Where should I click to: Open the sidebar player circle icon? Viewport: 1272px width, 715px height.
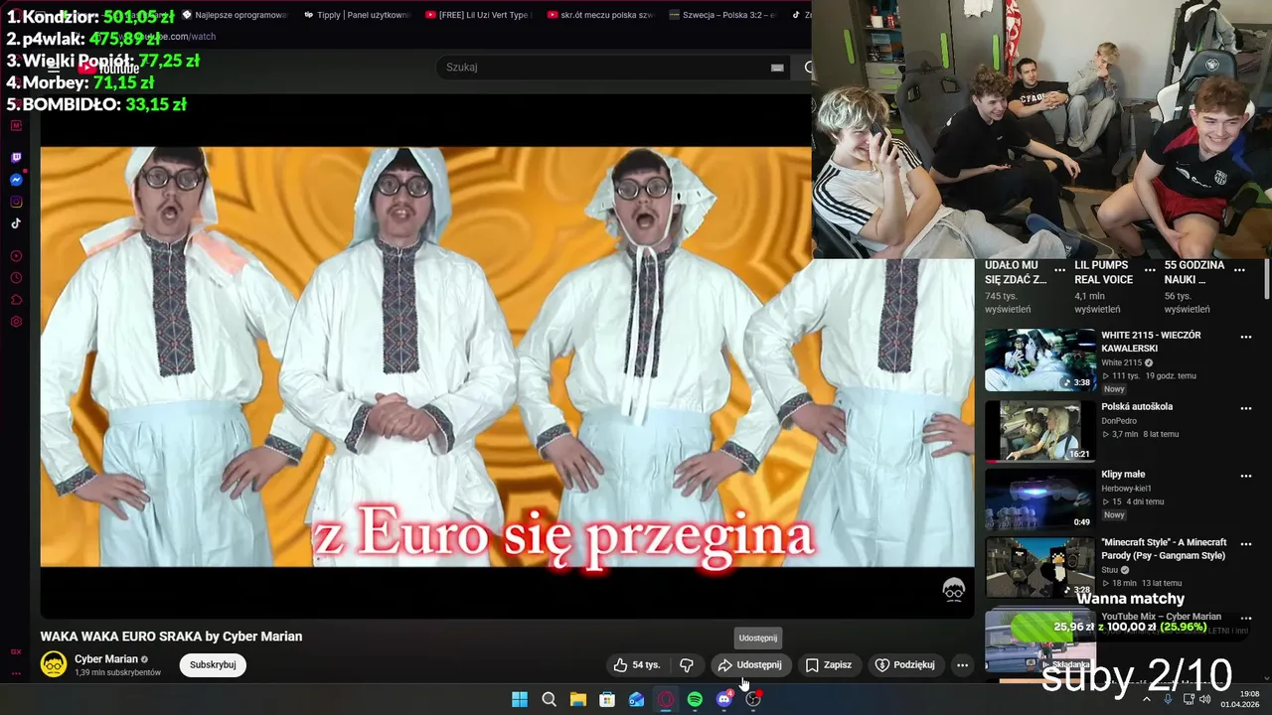tap(16, 256)
